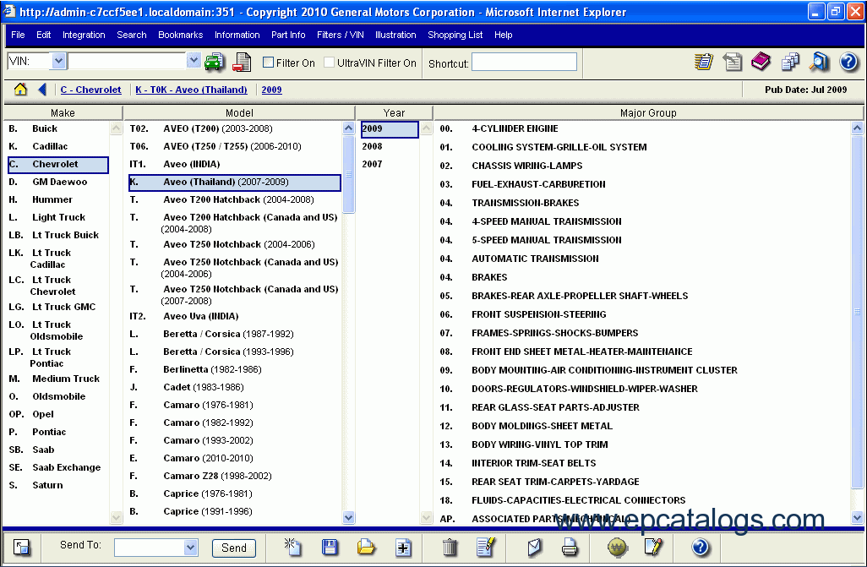Follow the K - T0K - Aveo (Thailand) breadcrumb link

(191, 90)
